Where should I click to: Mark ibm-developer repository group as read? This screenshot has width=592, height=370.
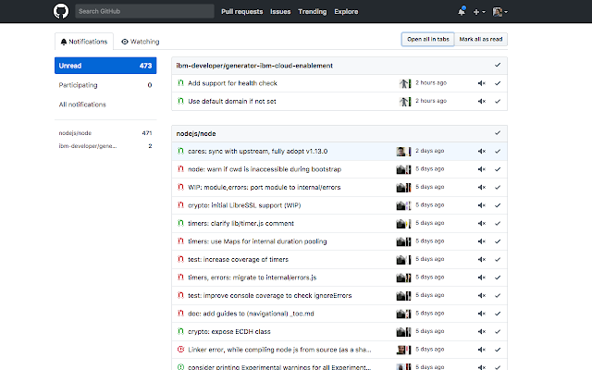tap(498, 65)
